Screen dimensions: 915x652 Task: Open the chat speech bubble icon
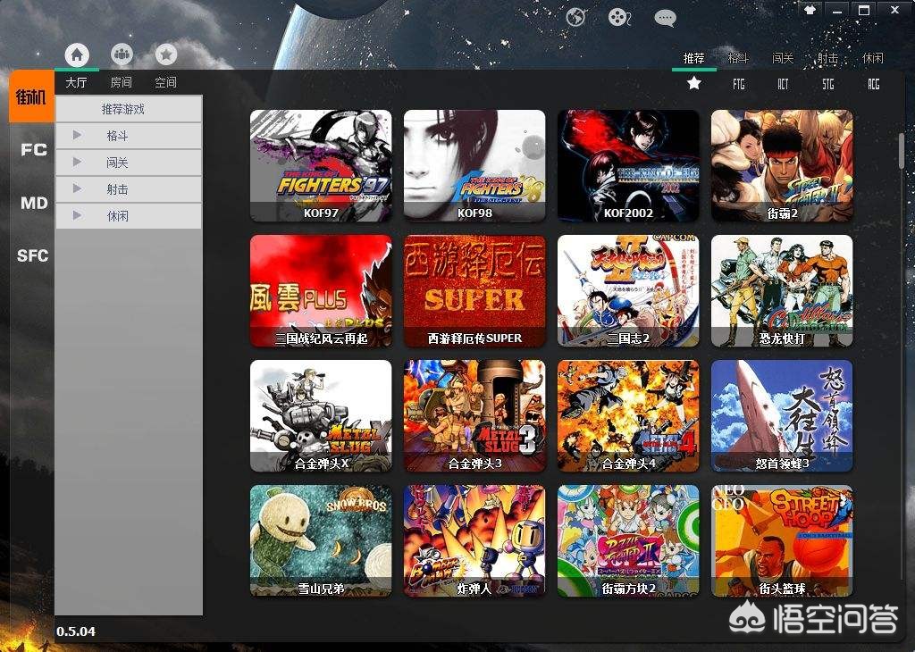pos(665,17)
